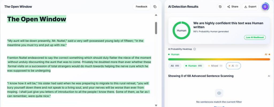Open the history icon in AI Detection Results
274x107 pixels.
pos(220,7)
